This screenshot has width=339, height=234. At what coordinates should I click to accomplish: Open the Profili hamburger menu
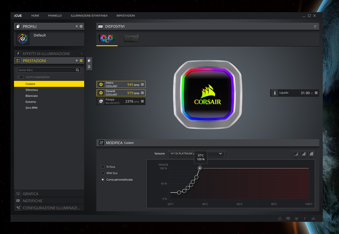(x=81, y=26)
